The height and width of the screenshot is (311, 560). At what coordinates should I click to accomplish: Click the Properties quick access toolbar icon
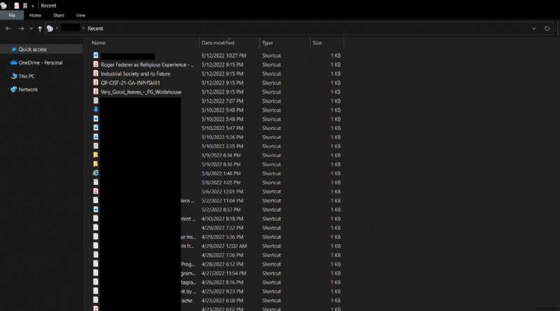16,6
